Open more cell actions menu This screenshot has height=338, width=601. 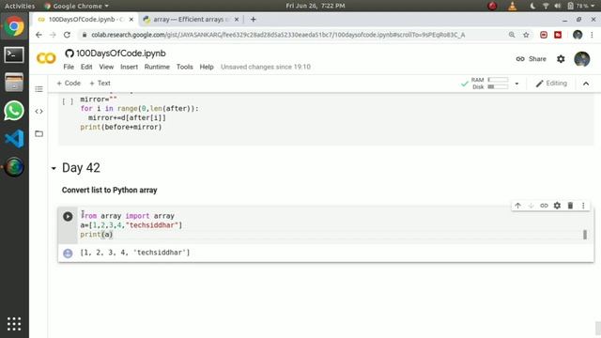point(583,206)
